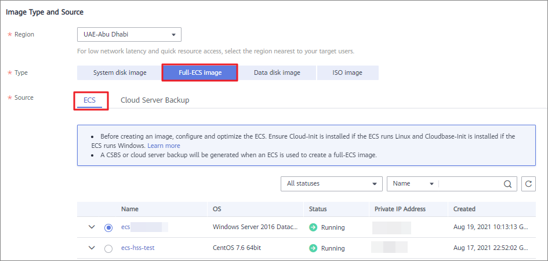Image resolution: width=548 pixels, height=261 pixels.
Task: Open the Learn more link
Action: pyautogui.click(x=164, y=146)
